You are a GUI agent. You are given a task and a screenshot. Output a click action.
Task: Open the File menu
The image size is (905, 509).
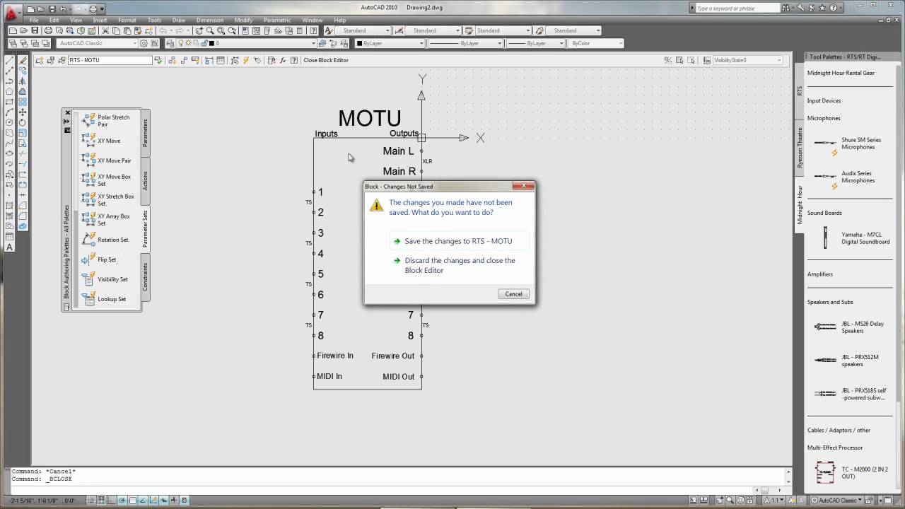pyautogui.click(x=33, y=21)
